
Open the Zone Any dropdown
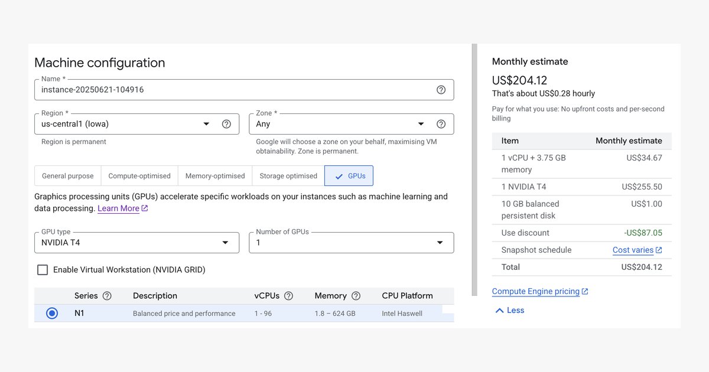click(351, 124)
